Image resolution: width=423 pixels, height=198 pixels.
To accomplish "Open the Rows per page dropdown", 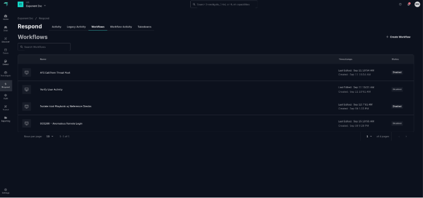I will (50, 137).
